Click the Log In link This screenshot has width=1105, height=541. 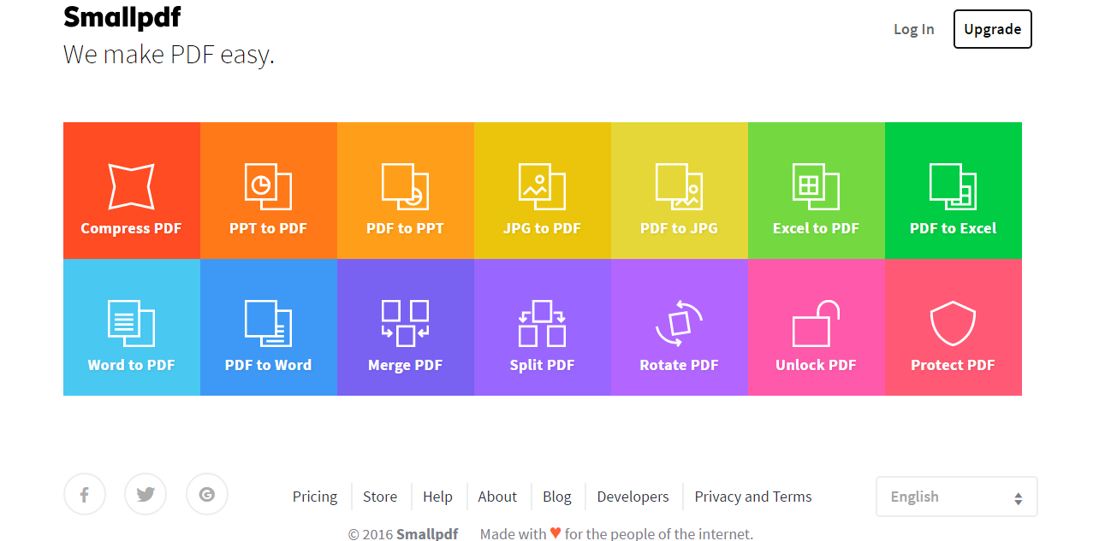click(914, 29)
